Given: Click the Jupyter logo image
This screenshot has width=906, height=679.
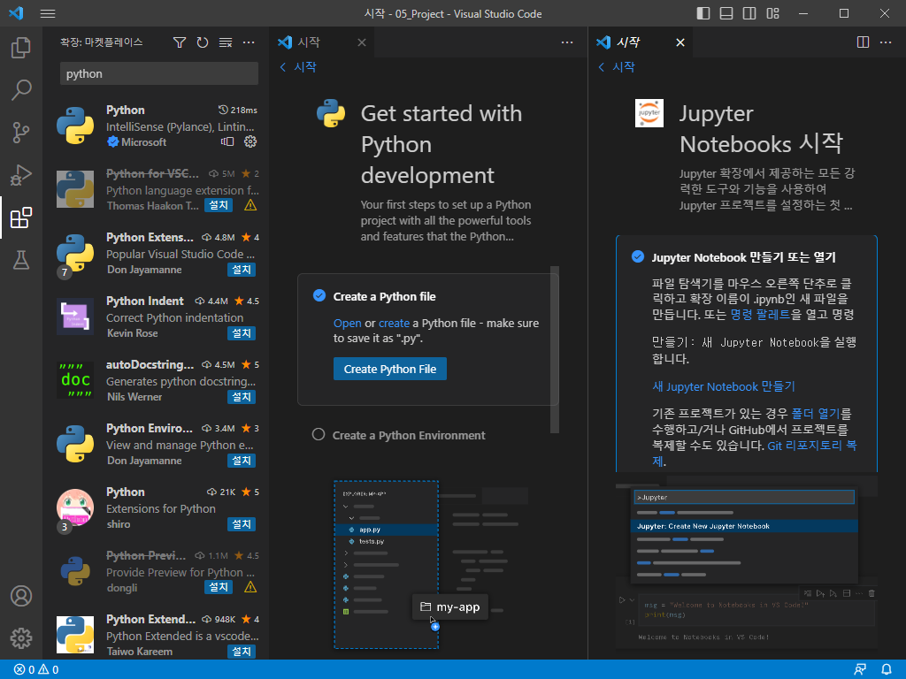Looking at the screenshot, I should coord(649,113).
